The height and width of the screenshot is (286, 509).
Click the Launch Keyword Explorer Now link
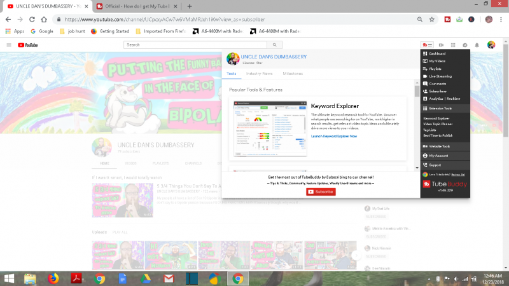[x=334, y=136]
